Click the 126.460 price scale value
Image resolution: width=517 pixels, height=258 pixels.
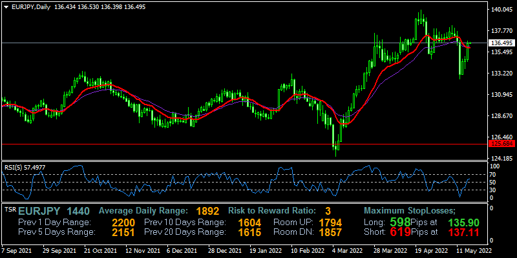click(x=502, y=137)
